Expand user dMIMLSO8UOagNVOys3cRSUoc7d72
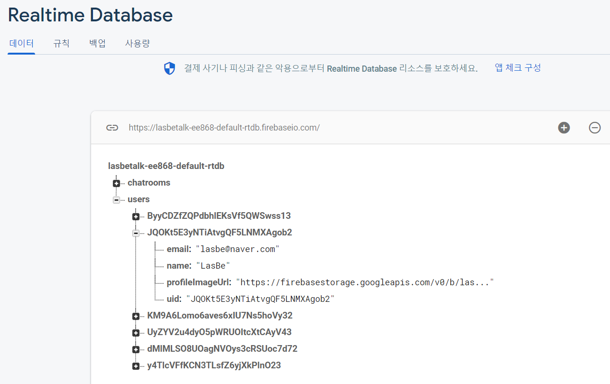 (x=136, y=349)
